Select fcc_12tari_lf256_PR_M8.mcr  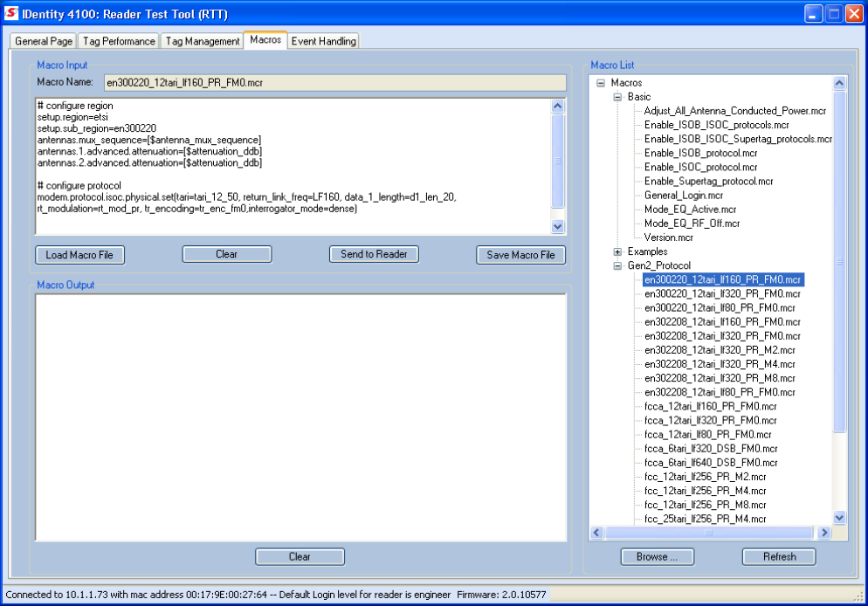[x=706, y=505]
